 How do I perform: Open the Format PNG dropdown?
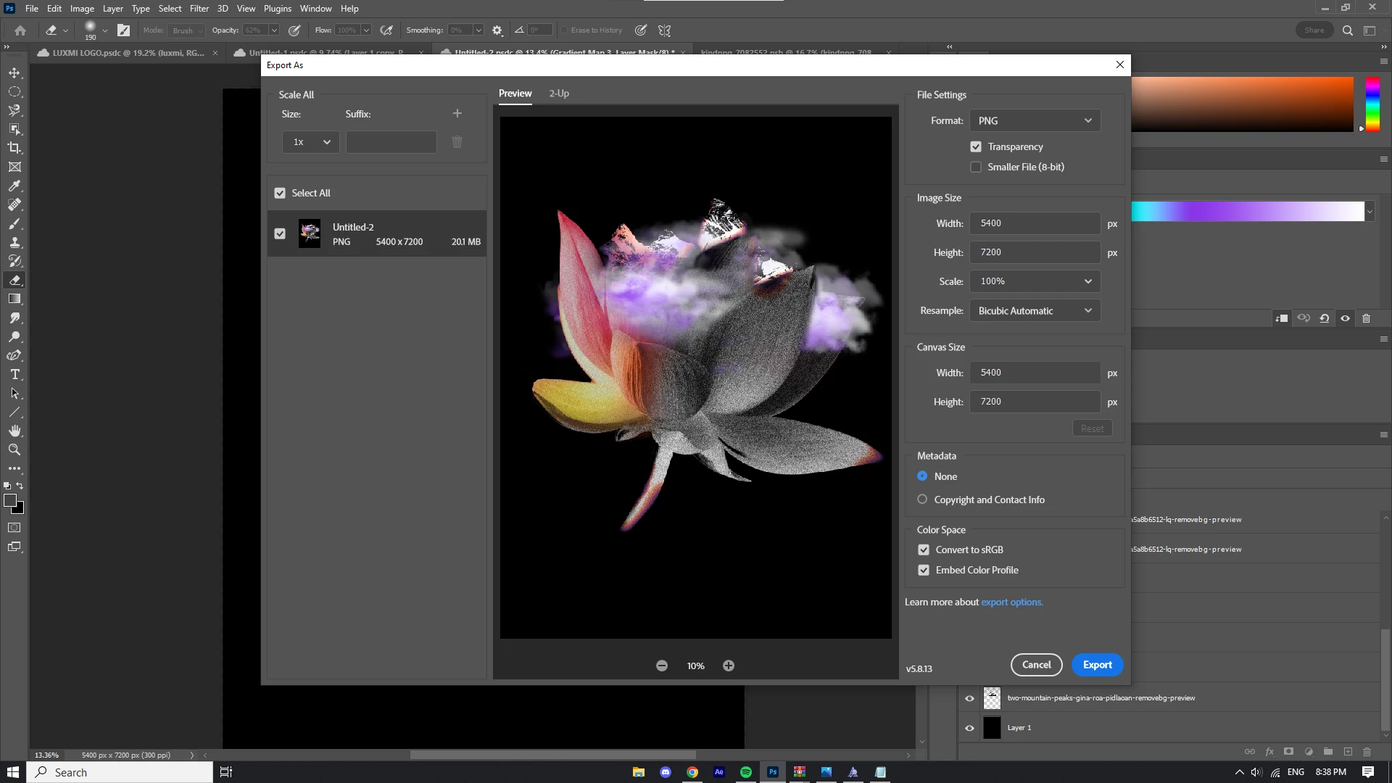tap(1035, 121)
